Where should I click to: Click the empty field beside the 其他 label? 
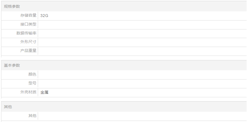point(142,116)
